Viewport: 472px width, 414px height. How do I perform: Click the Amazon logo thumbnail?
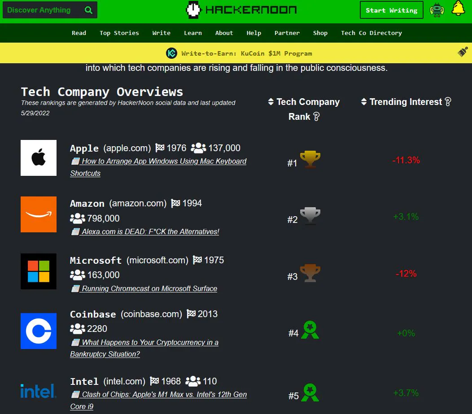click(x=38, y=214)
